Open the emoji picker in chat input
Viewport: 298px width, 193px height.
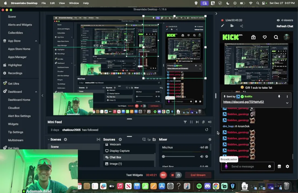click(269, 166)
